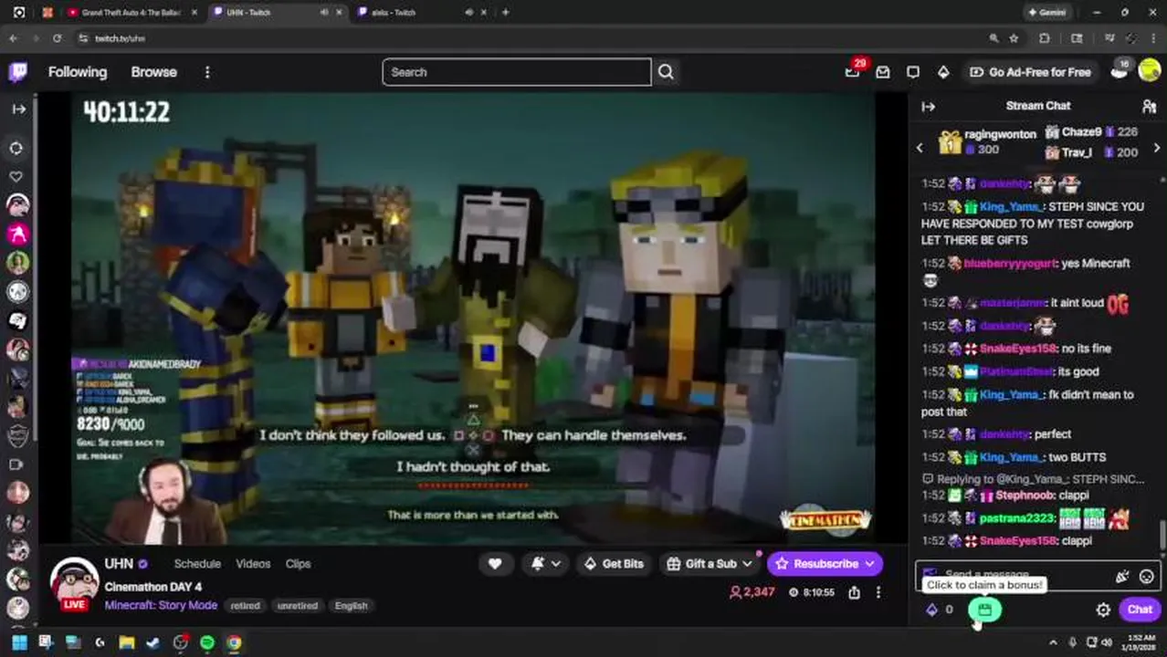Switch to the Grand Theft Auto 4 browser tab
The width and height of the screenshot is (1167, 657).
131,13
